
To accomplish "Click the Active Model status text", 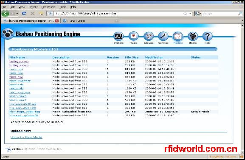I will 200,112.
